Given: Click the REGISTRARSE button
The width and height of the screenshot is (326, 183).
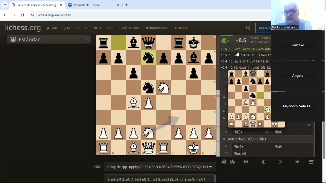Looking at the screenshot, I should 263,28.
